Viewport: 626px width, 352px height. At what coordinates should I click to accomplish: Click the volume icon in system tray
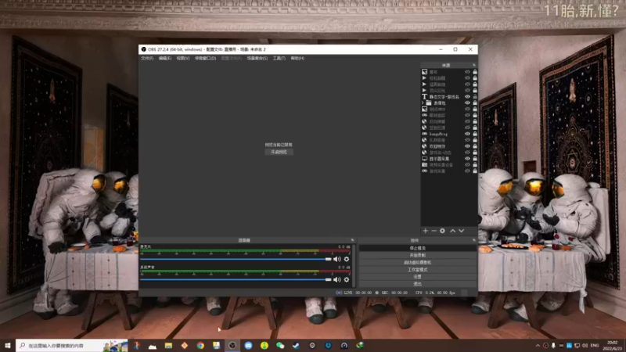click(585, 346)
